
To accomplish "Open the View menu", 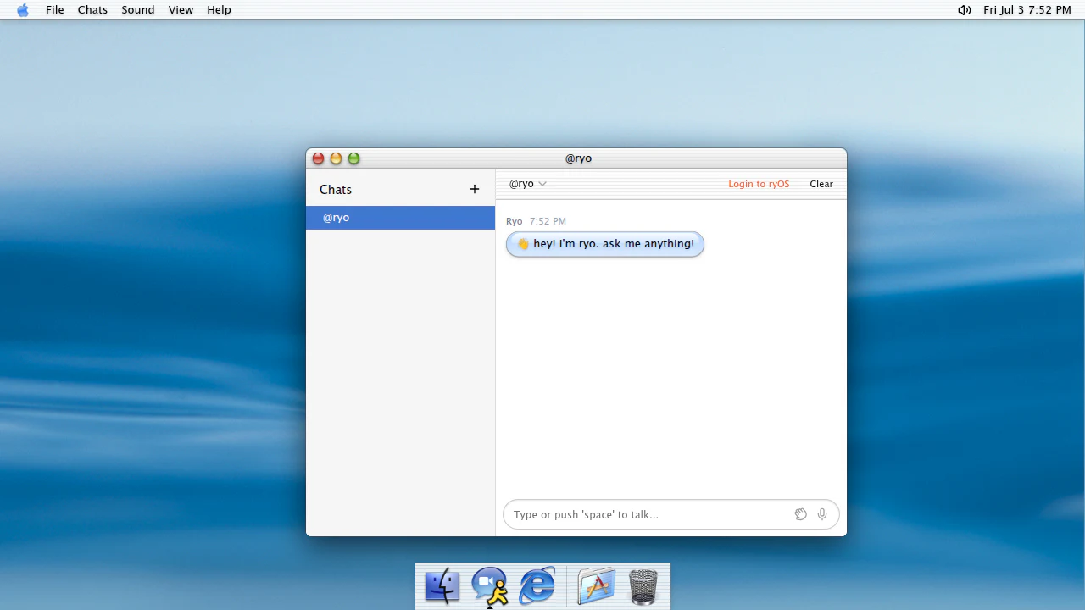I will [x=181, y=10].
